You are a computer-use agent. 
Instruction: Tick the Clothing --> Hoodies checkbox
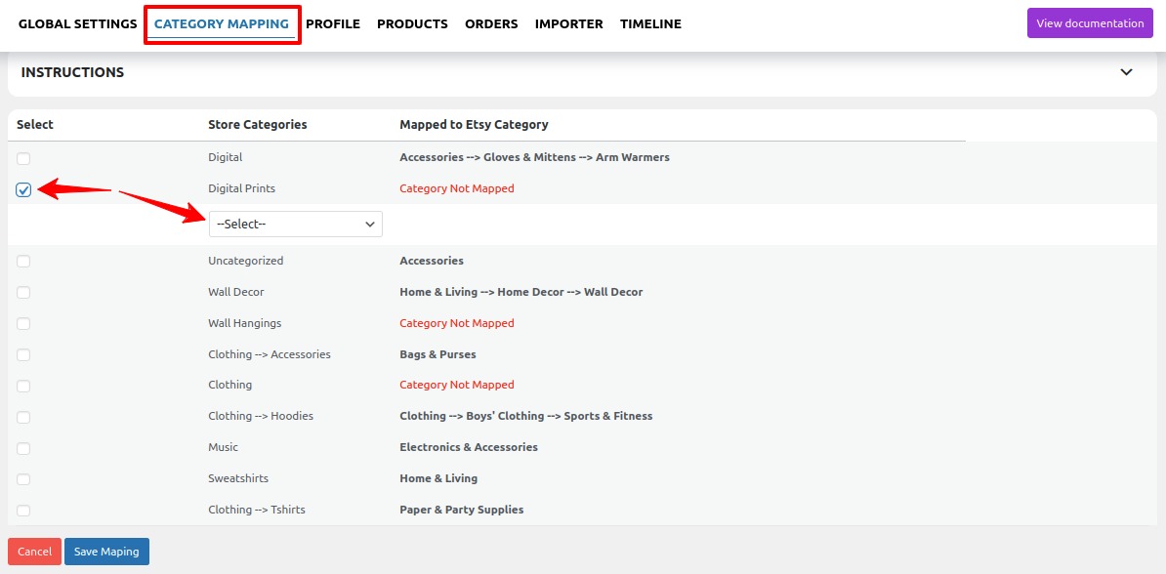[23, 417]
